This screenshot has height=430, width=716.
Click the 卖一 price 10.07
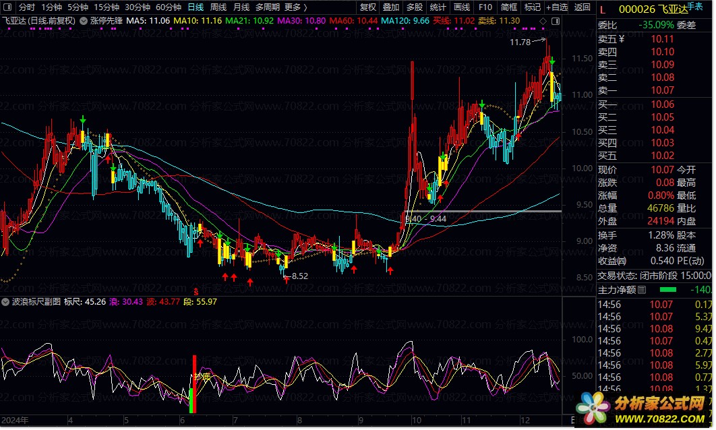662,90
